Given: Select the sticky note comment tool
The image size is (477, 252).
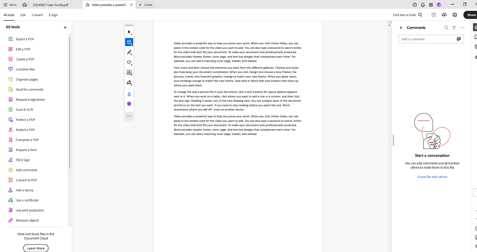Looking at the screenshot, I should [129, 42].
